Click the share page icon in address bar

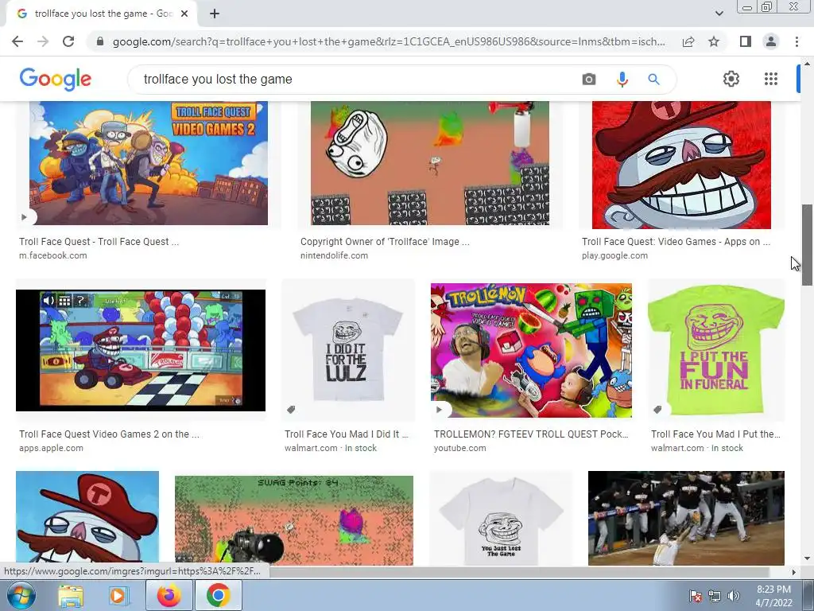tap(688, 41)
